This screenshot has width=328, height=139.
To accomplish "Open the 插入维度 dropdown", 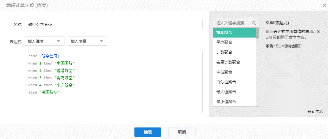I will coord(44,41).
